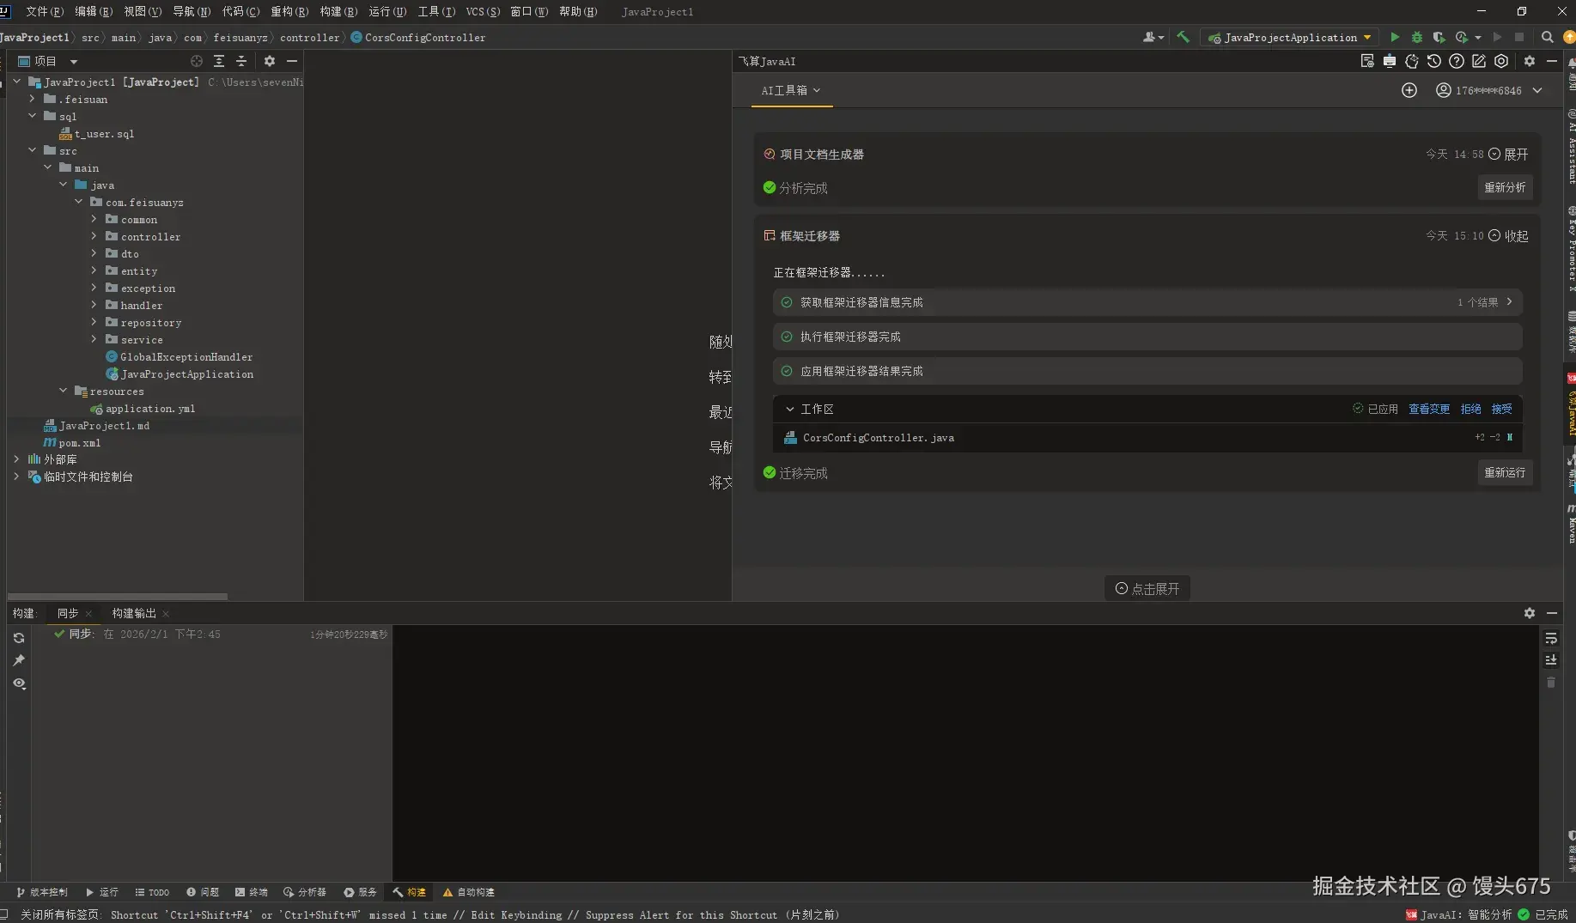Open the Build panel gear settings
Image resolution: width=1576 pixels, height=923 pixels.
1530,613
